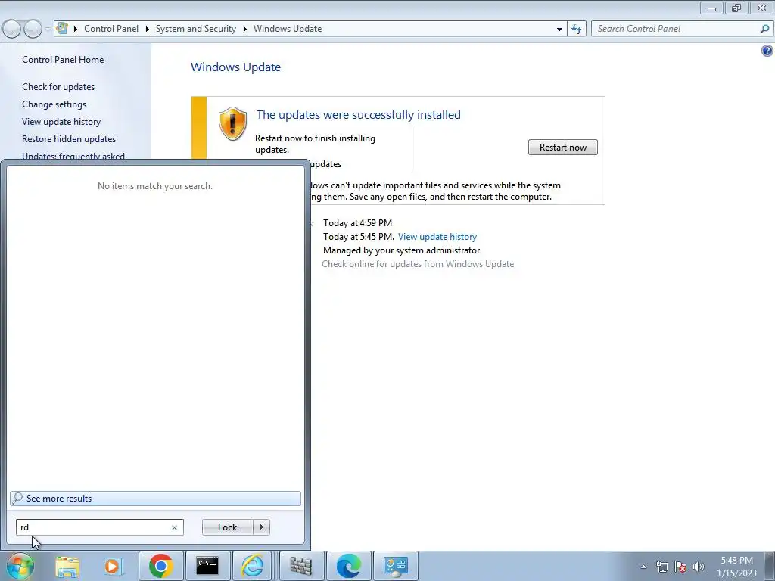
Task: Click Check online for updates from Windows Update
Action: pyautogui.click(x=418, y=264)
